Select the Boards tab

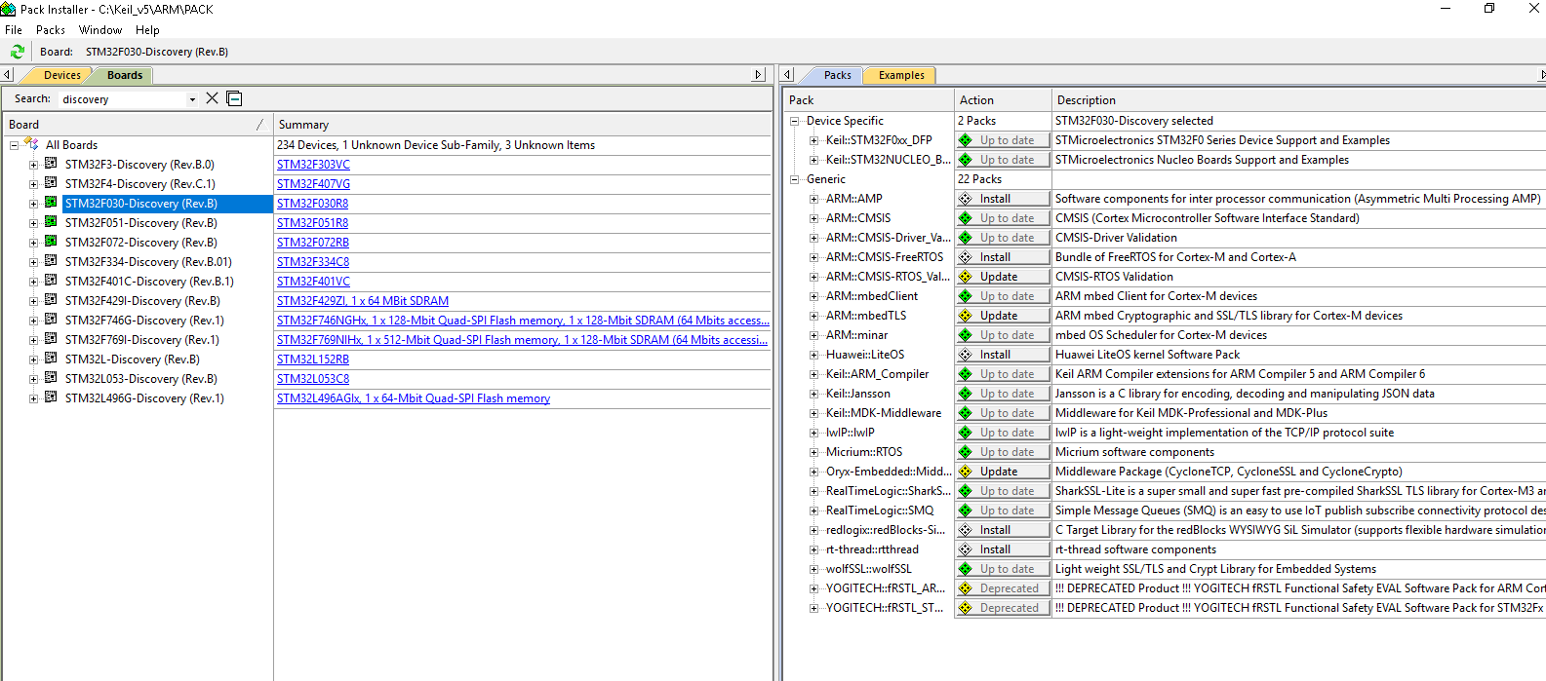[x=125, y=75]
